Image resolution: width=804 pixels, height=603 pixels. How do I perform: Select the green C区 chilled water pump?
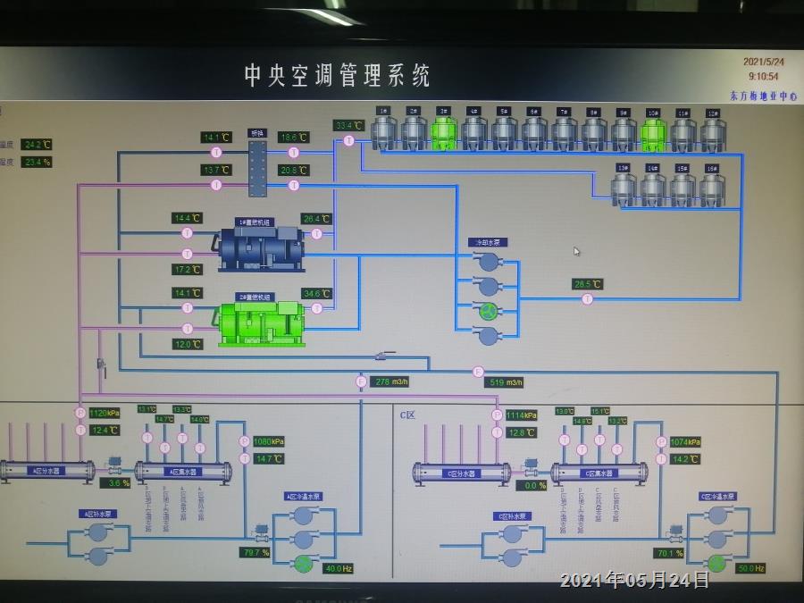(x=717, y=563)
